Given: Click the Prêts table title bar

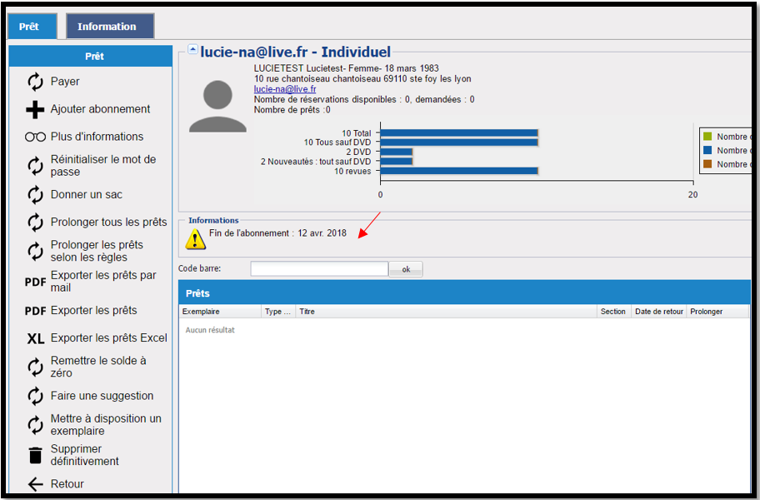Looking at the screenshot, I should tap(464, 293).
